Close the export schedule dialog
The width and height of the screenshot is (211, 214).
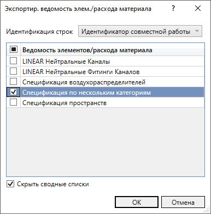[198, 9]
